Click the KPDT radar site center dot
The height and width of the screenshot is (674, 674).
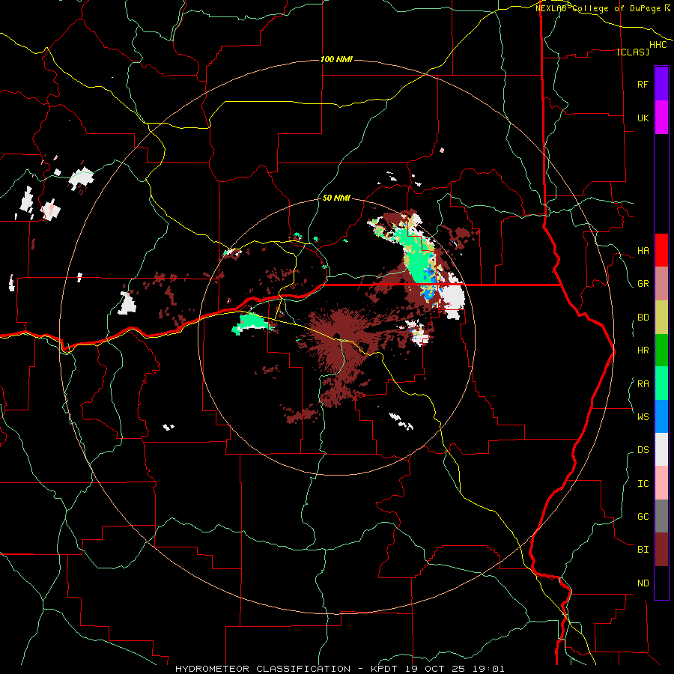tap(336, 336)
